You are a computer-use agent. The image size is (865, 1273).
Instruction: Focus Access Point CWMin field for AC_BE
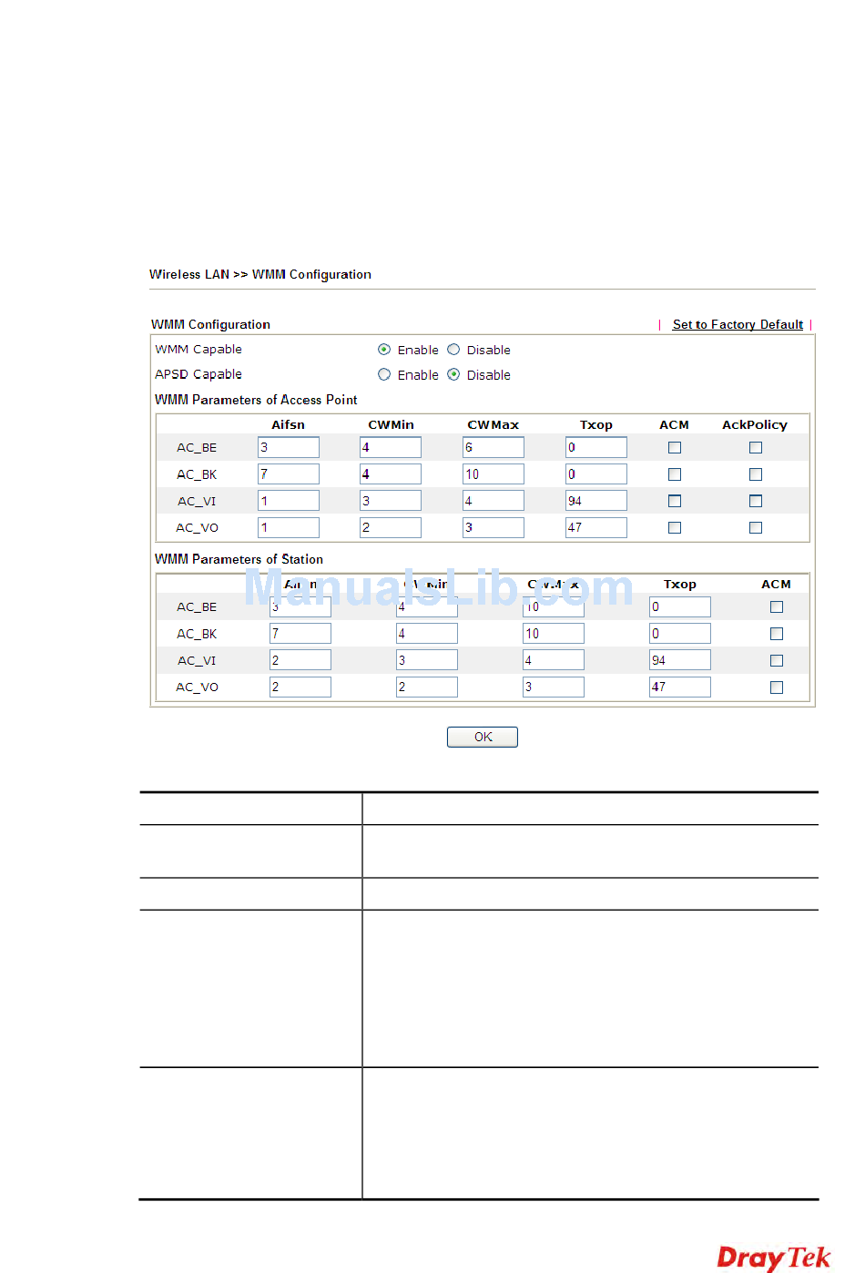[391, 447]
